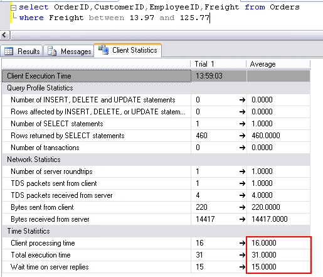Click the Client Statistics computers icon
The image size is (323, 277).
tap(103, 50)
